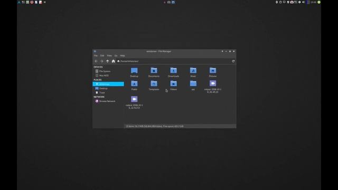Click the File Manager window menu icon
The width and height of the screenshot is (338, 190).
(x=95, y=52)
